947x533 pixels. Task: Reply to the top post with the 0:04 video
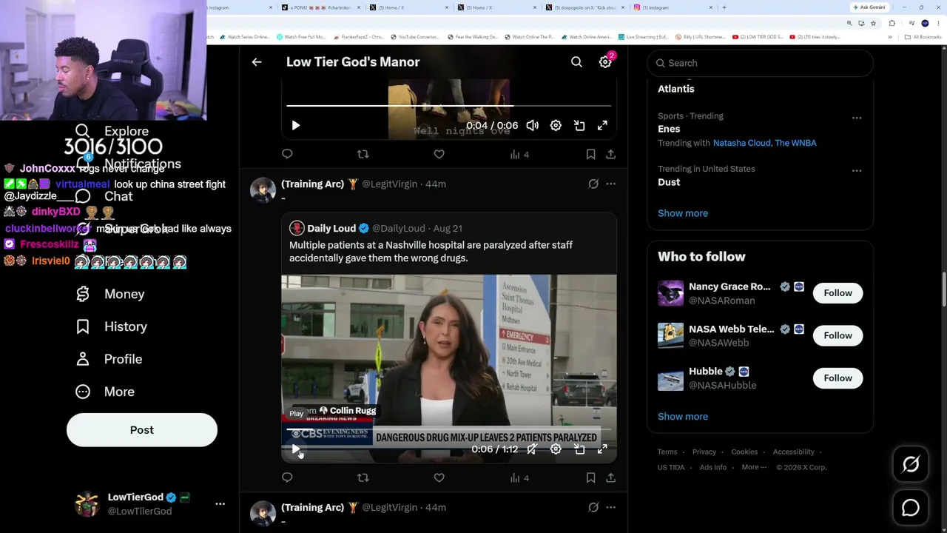pos(287,154)
